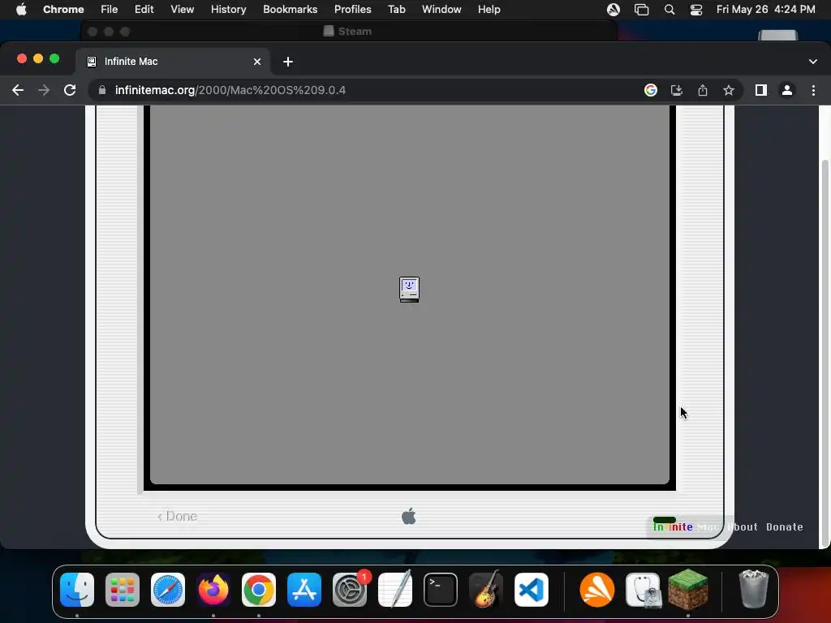This screenshot has width=831, height=623.
Task: Expand tab search chevron
Action: (813, 62)
